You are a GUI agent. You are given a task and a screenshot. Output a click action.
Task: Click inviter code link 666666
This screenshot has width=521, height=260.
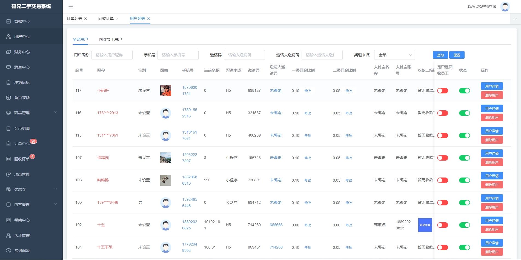pyautogui.click(x=276, y=225)
